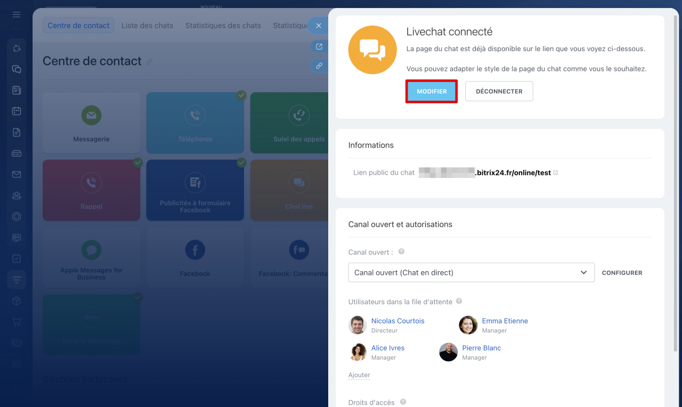This screenshot has width=682, height=407.
Task: Click help icon next to Droits d'accès
Action: click(x=403, y=402)
